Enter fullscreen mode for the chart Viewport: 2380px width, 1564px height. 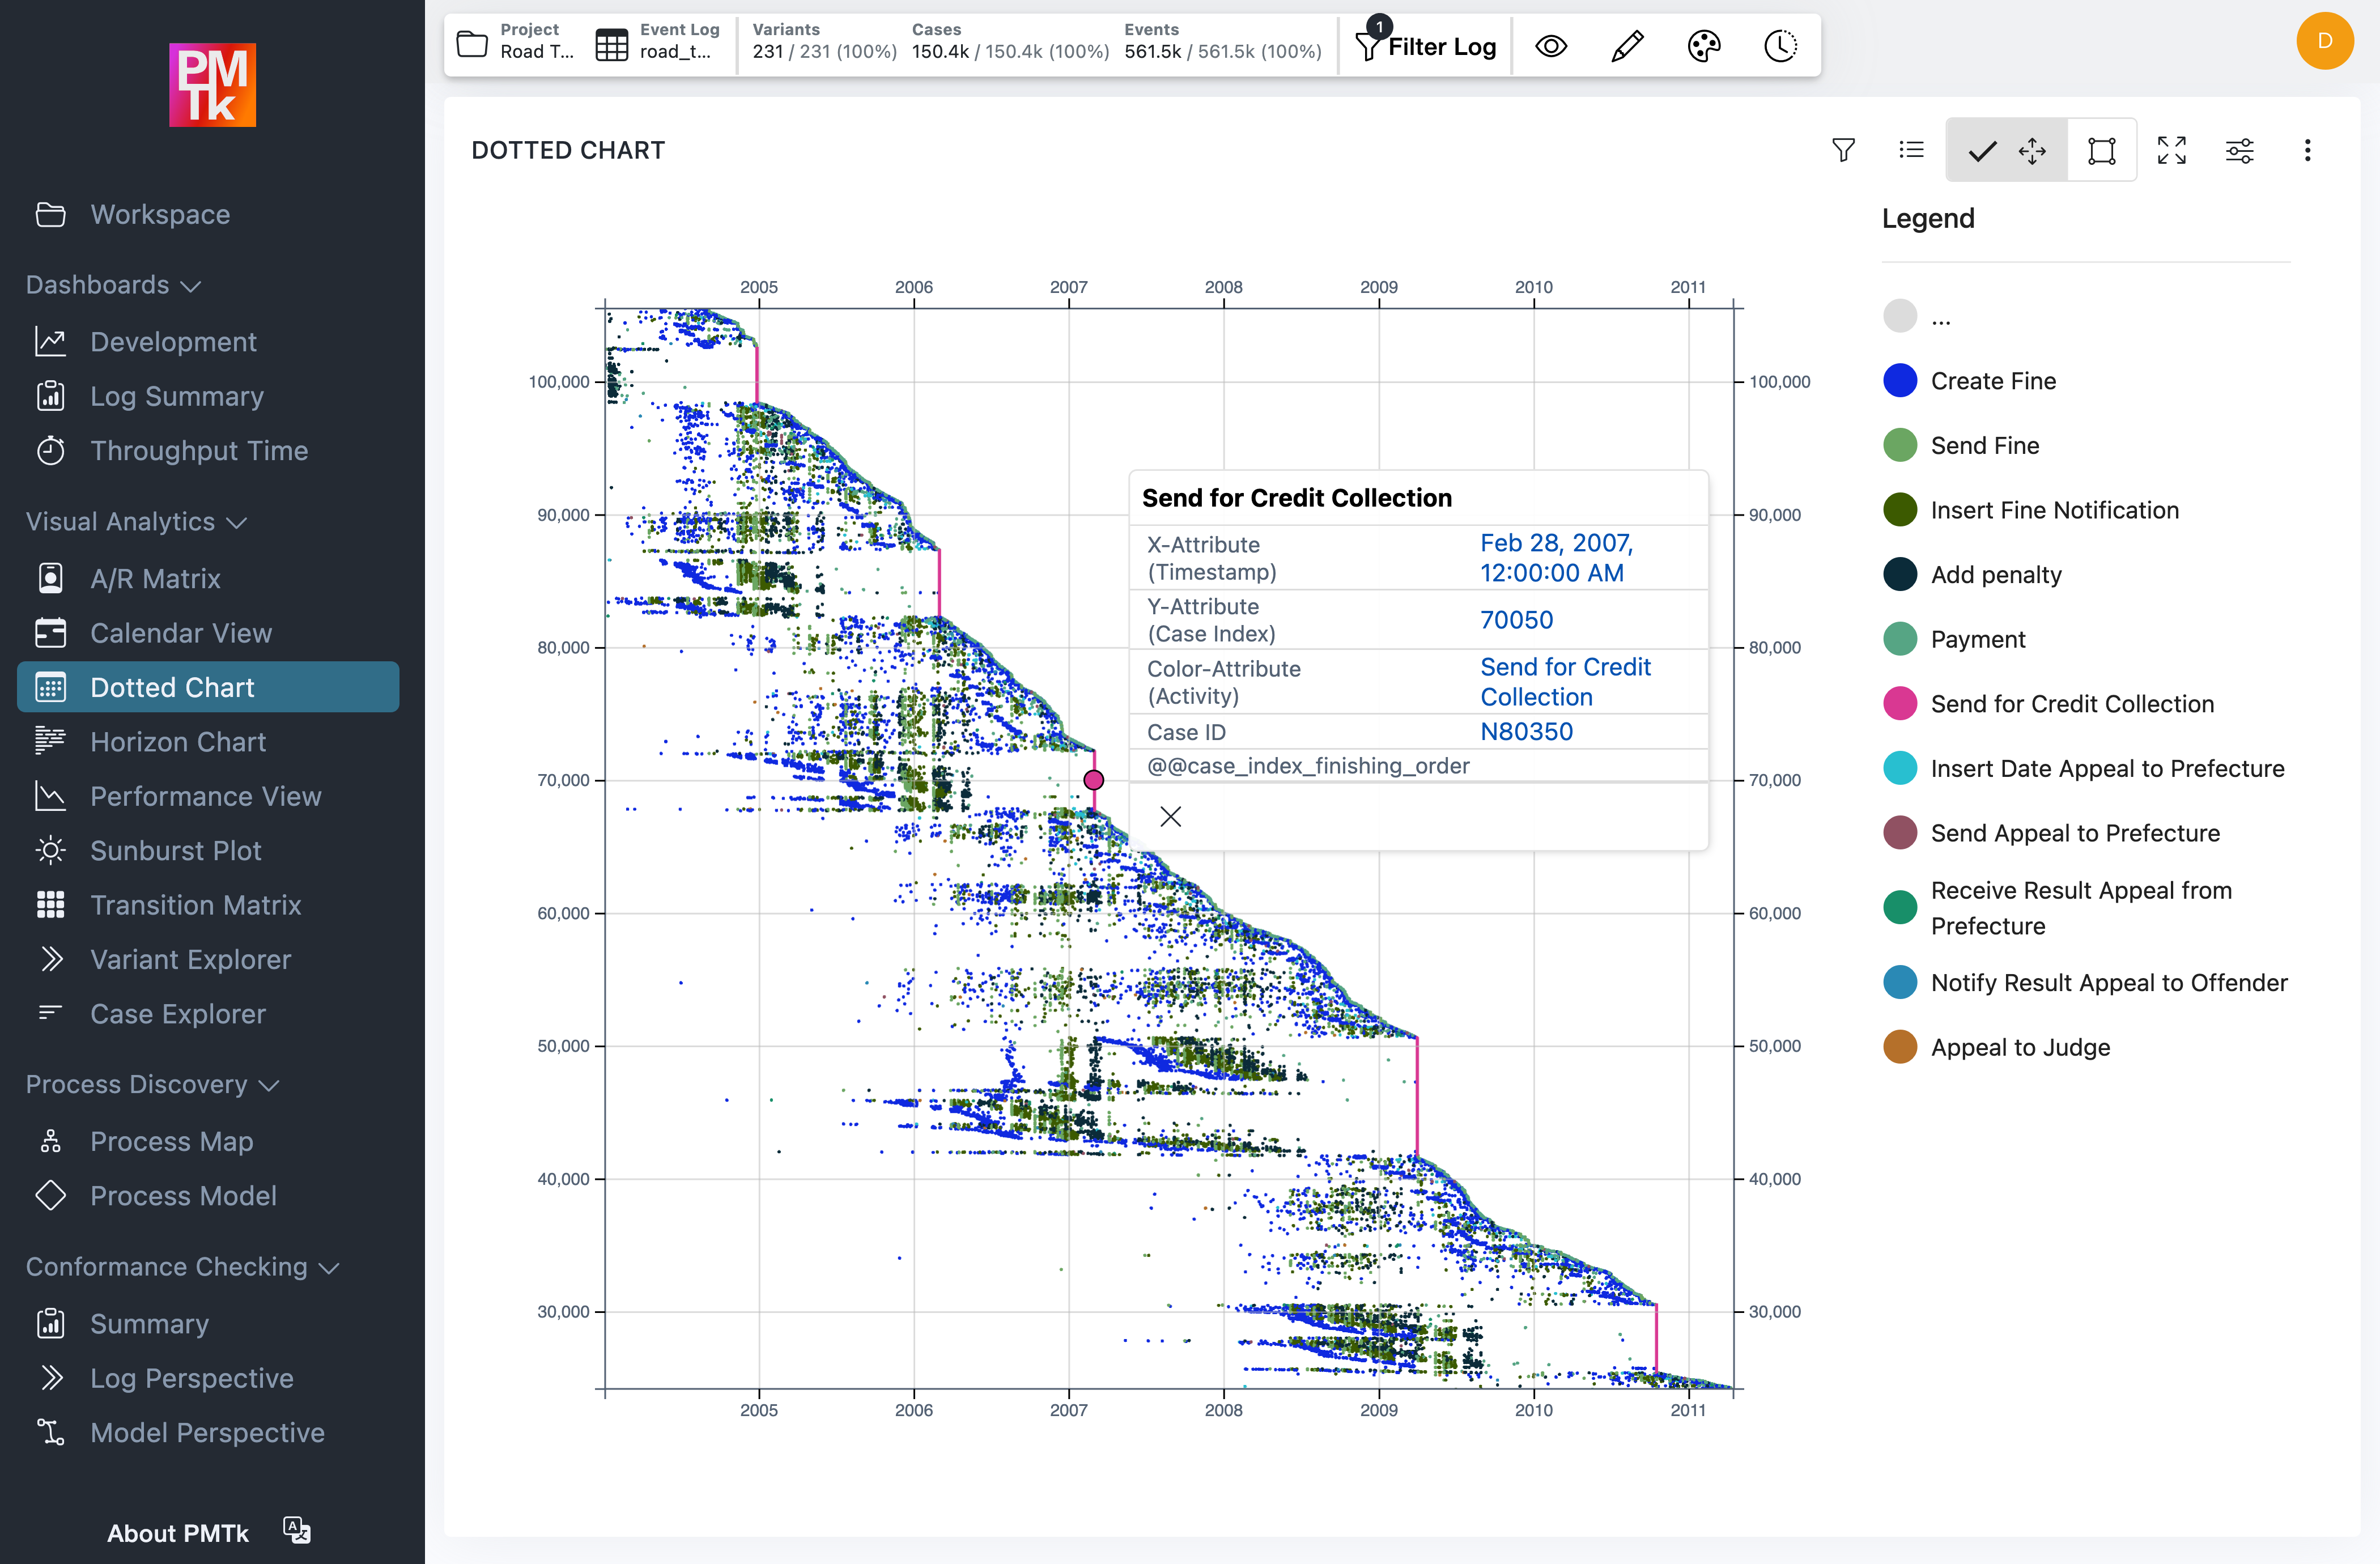coord(2172,150)
